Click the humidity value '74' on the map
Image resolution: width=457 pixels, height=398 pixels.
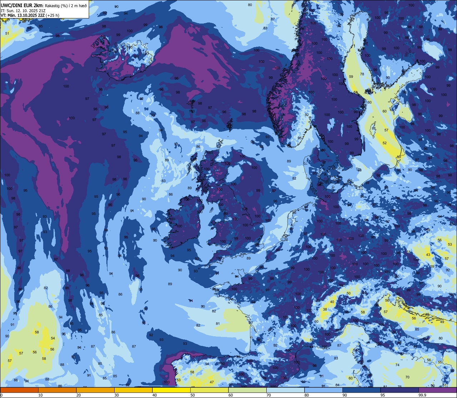397,365
